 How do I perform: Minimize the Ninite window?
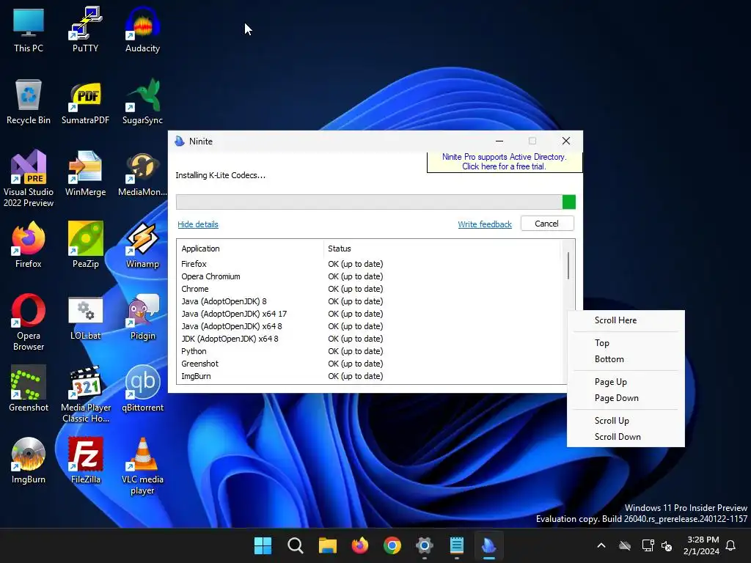coord(499,141)
